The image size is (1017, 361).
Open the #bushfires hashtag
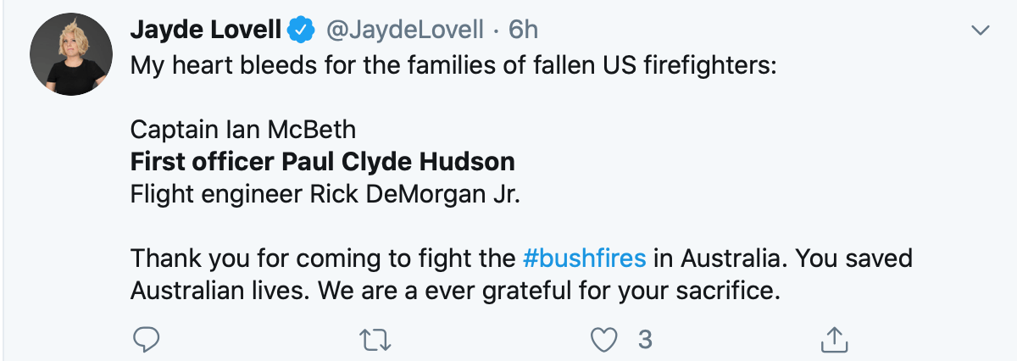585,258
